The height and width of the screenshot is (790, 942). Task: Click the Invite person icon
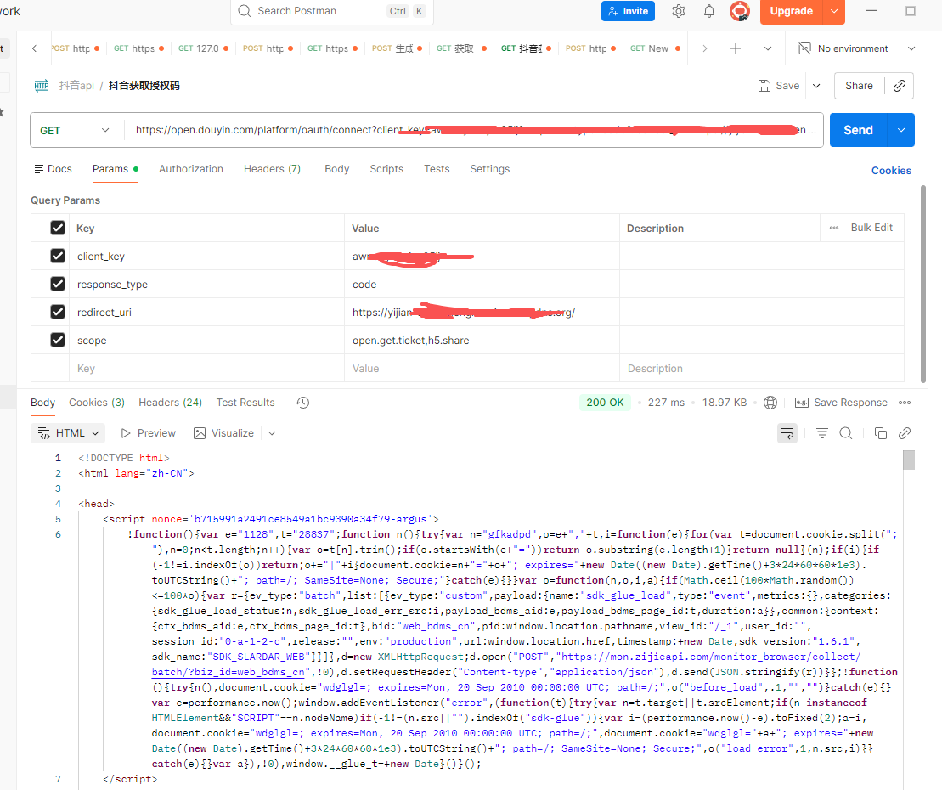(612, 11)
